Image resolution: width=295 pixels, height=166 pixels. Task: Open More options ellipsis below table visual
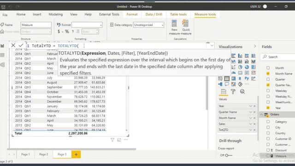click(126, 140)
